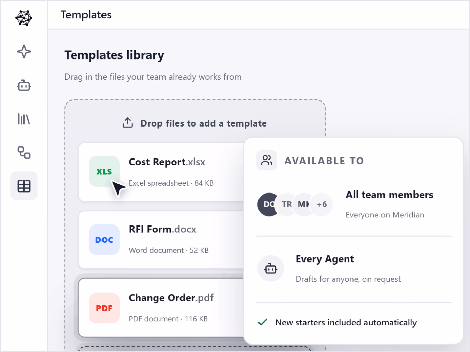This screenshot has height=352, width=470.
Task: Click the Templates library heading
Action: pos(114,55)
